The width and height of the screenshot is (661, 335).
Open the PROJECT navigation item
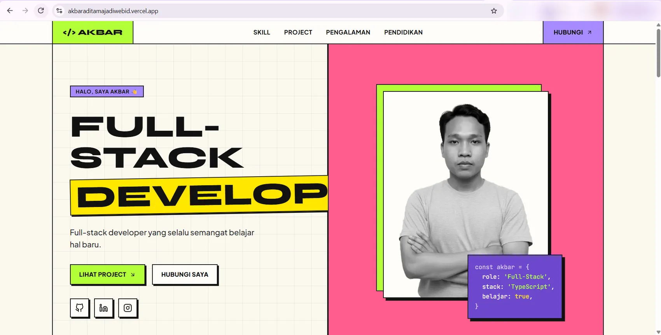click(298, 32)
